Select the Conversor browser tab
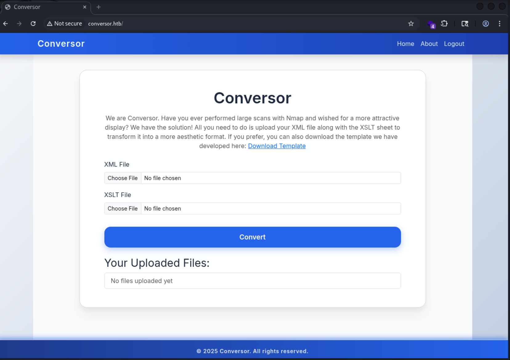The width and height of the screenshot is (510, 360). pos(46,7)
